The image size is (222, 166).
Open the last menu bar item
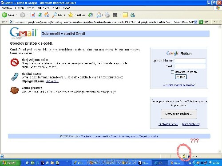pos(66,8)
